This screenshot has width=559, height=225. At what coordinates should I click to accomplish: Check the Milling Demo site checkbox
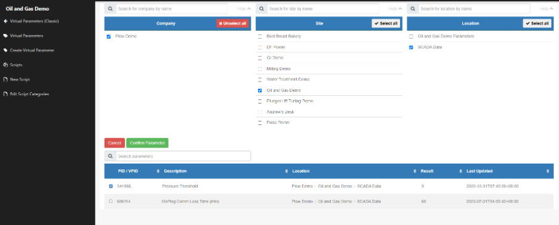click(260, 69)
